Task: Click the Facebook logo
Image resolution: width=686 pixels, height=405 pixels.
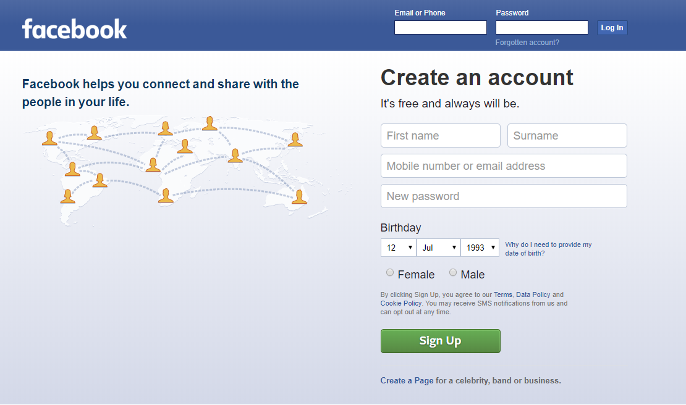Action: click(x=74, y=28)
